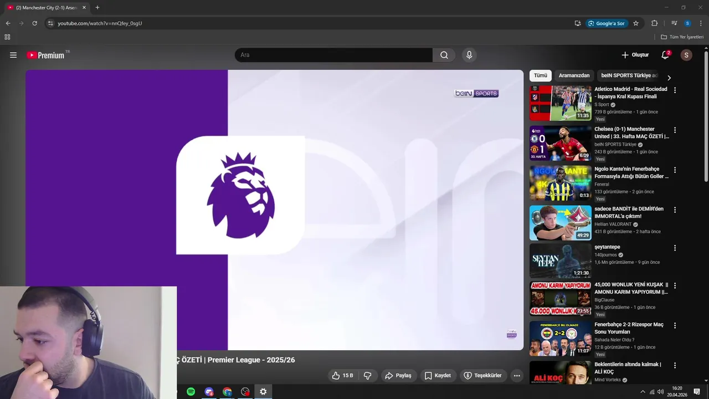Open Chrome extensions puzzle icon
The height and width of the screenshot is (399, 709).
[654, 23]
